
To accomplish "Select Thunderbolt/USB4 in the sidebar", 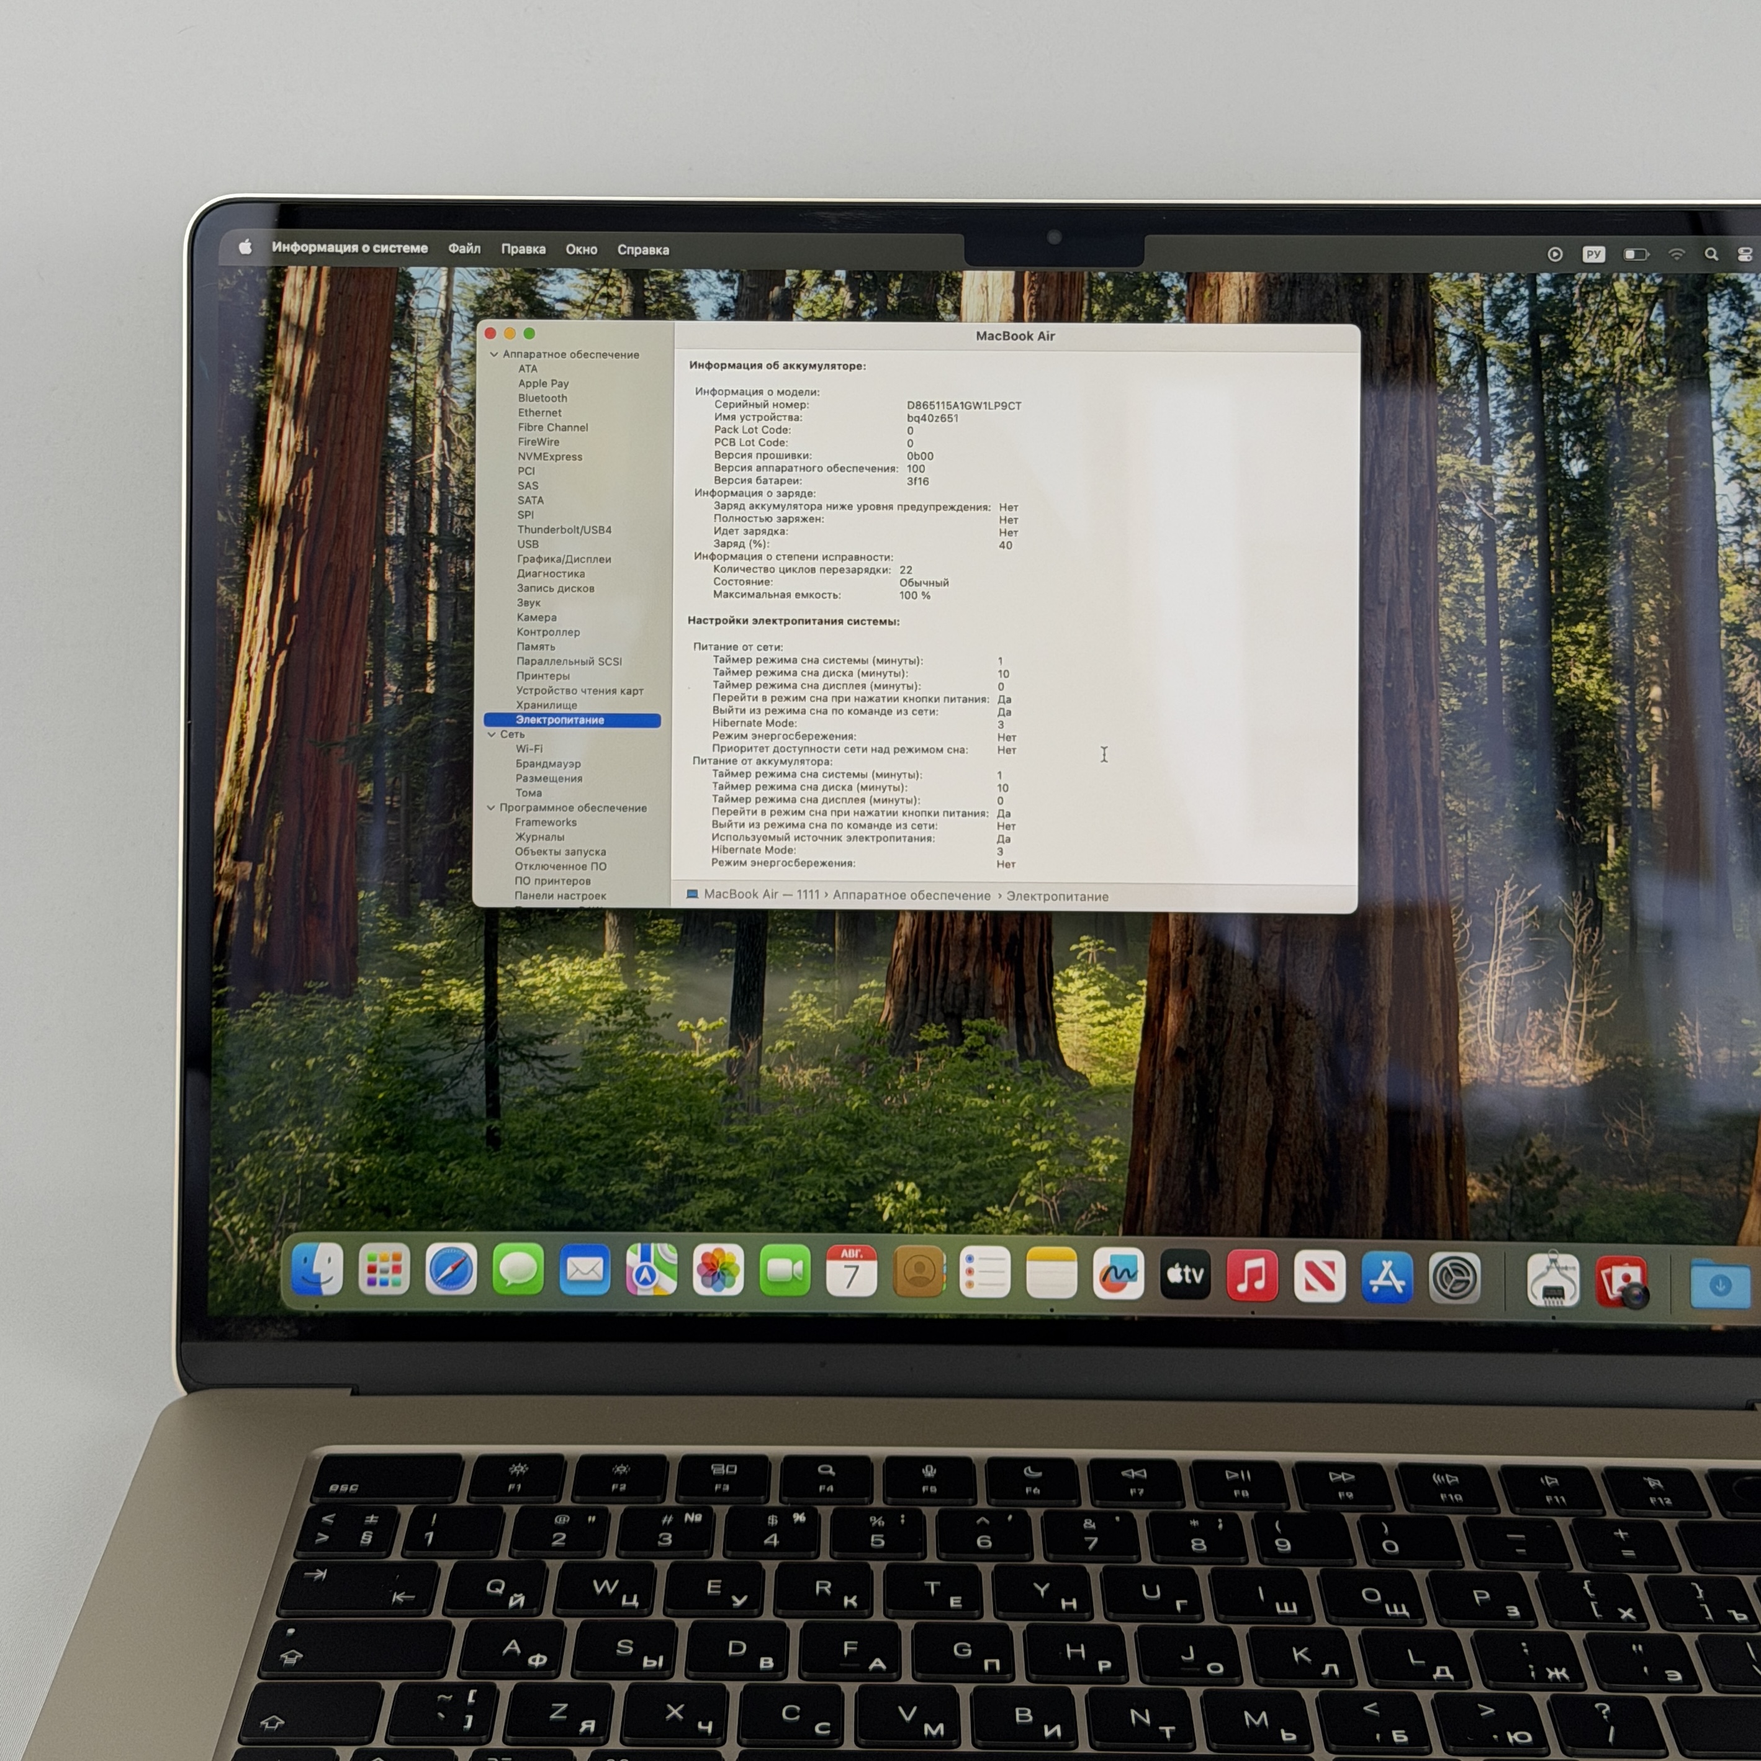I will [564, 529].
